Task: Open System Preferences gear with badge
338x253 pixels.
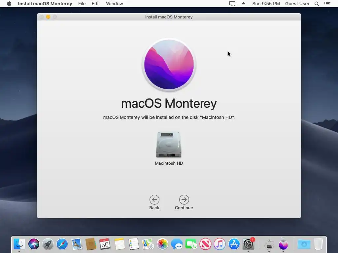Action: tap(248, 244)
